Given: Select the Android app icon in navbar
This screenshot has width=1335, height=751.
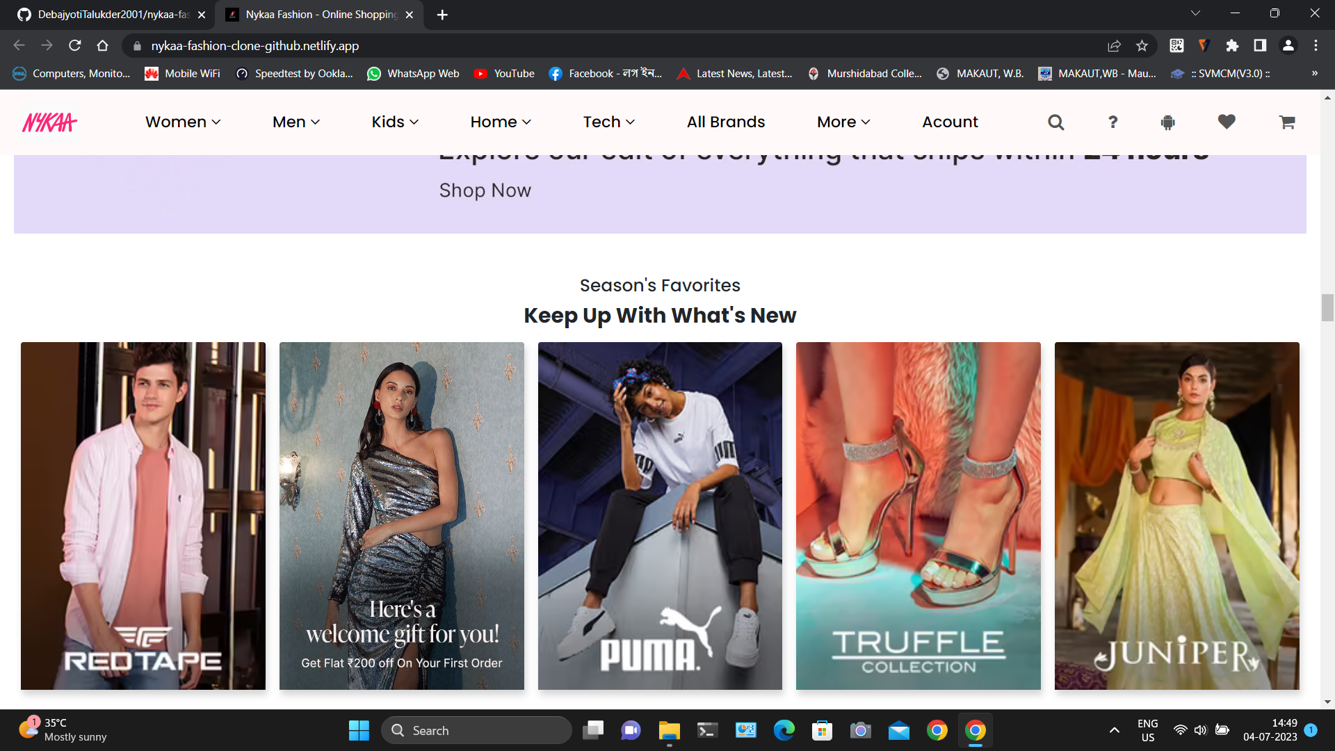Looking at the screenshot, I should click(1167, 122).
